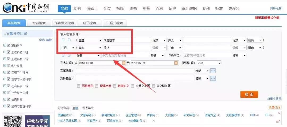The image size is (287, 127).
Task: Click the CNKI logo
Action: click(x=26, y=8)
